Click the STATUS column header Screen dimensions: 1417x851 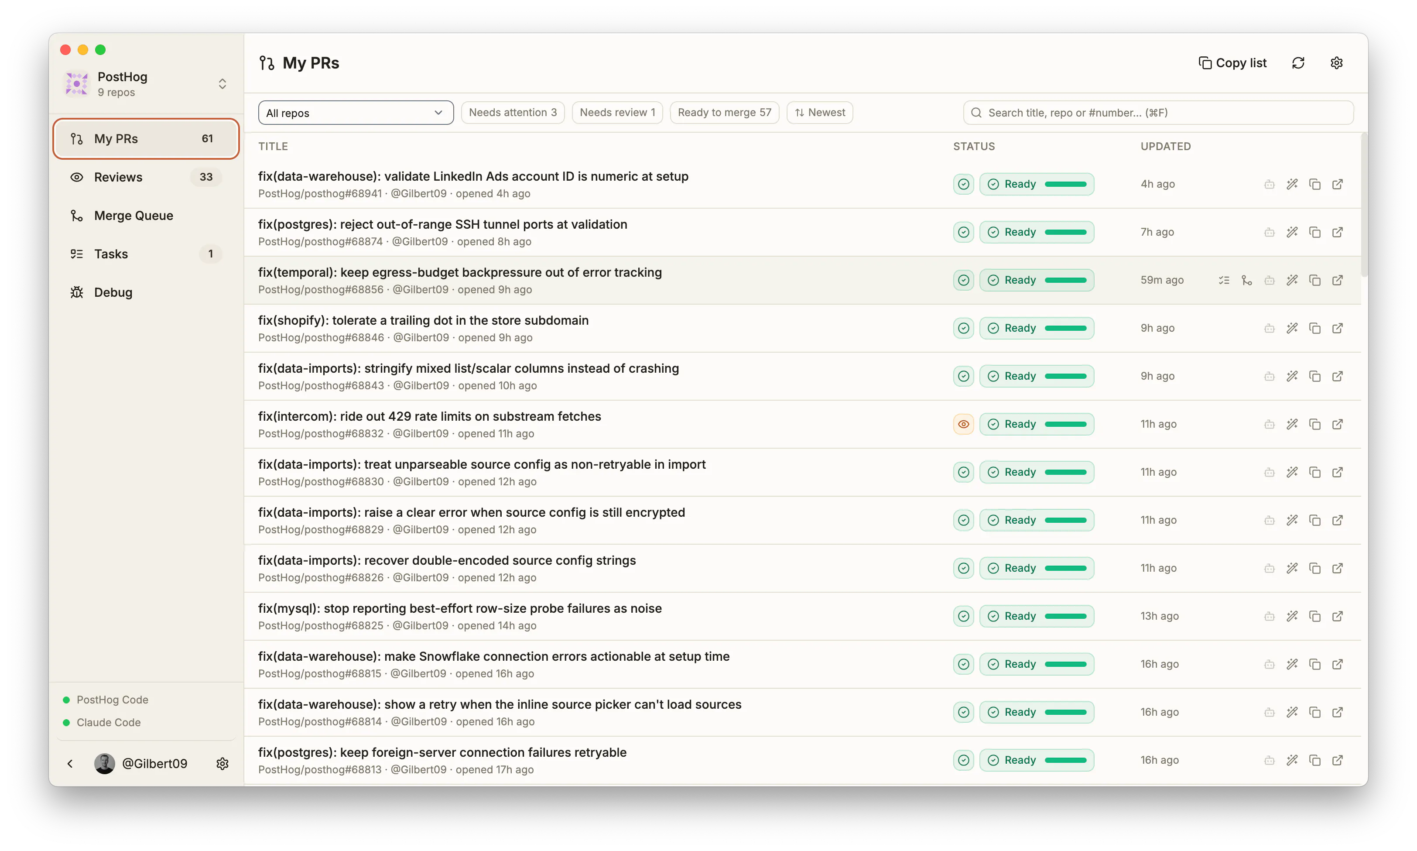coord(974,146)
